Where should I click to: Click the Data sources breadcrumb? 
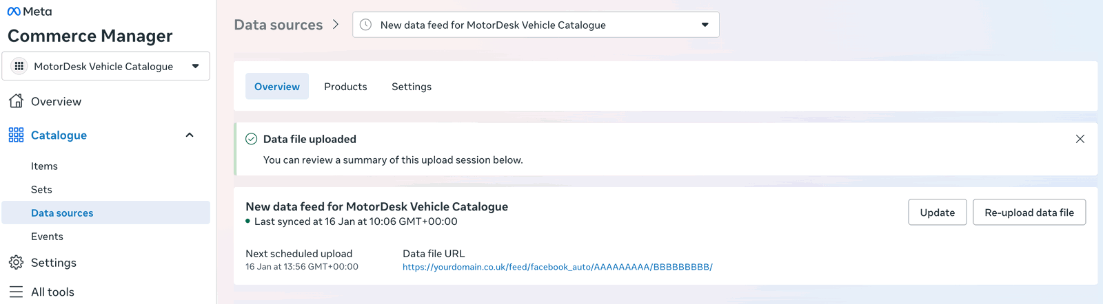(x=279, y=25)
